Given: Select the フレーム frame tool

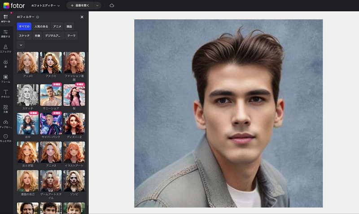Looking at the screenshot, I should tap(5, 78).
